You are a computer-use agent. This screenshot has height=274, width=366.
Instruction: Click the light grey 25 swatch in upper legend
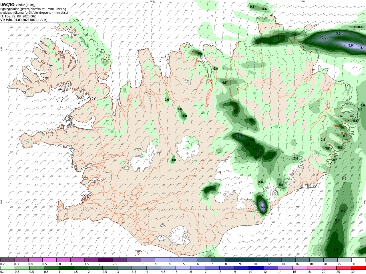pos(345,260)
